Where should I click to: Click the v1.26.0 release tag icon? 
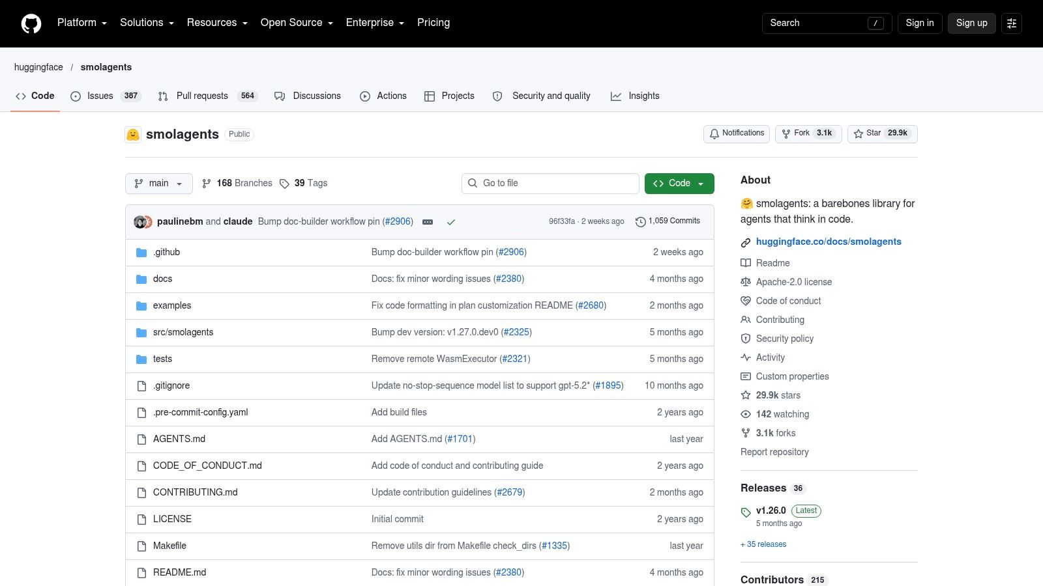point(746,512)
